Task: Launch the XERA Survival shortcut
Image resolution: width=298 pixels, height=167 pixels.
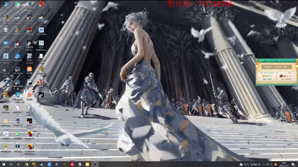Action: 29,59
